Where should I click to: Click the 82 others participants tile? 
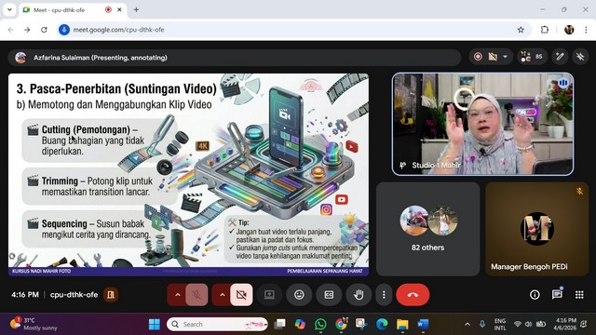[427, 229]
